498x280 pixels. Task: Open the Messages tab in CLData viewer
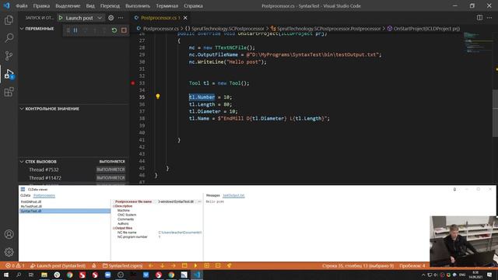tap(212, 195)
